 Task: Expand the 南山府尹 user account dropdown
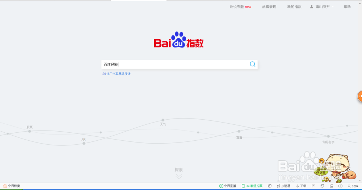coord(322,7)
